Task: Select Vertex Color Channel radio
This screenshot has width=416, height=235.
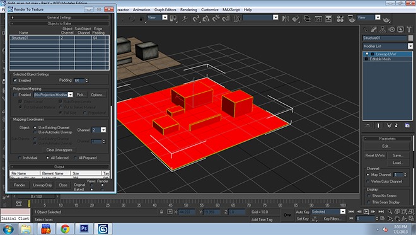Action: coord(367,181)
